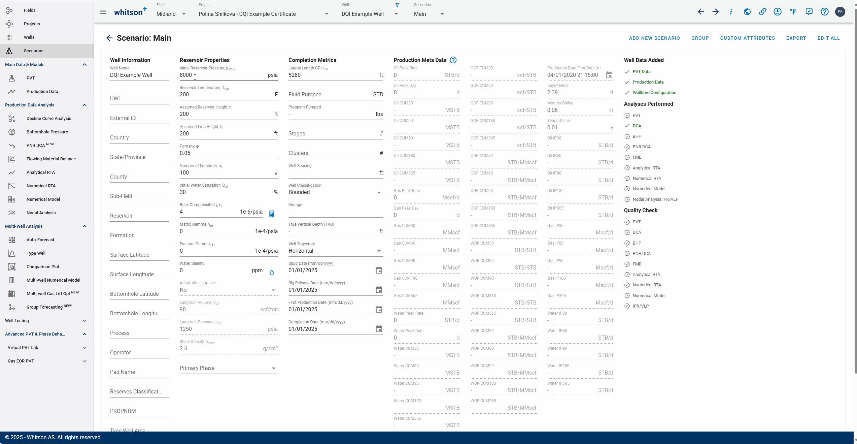Click the GROUP button
This screenshot has height=444, width=857.
[700, 38]
